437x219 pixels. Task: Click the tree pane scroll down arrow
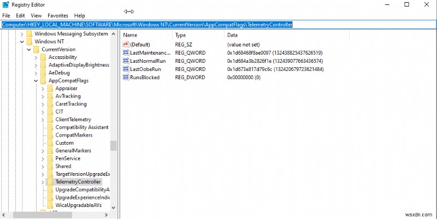(114, 208)
